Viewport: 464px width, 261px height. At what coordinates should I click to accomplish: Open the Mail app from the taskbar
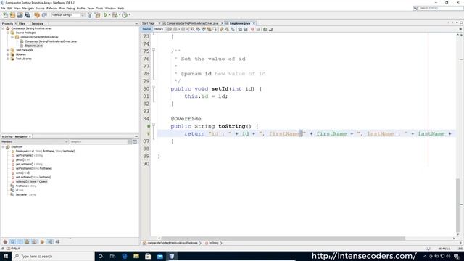[159, 256]
